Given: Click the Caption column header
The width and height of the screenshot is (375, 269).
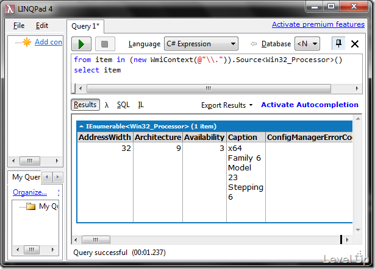Looking at the screenshot, I should pos(246,138).
